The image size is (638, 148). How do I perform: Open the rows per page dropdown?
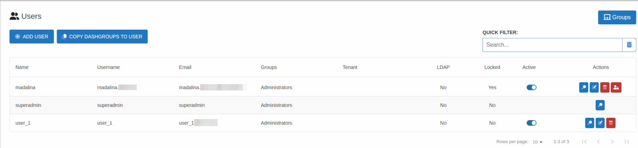(538, 142)
